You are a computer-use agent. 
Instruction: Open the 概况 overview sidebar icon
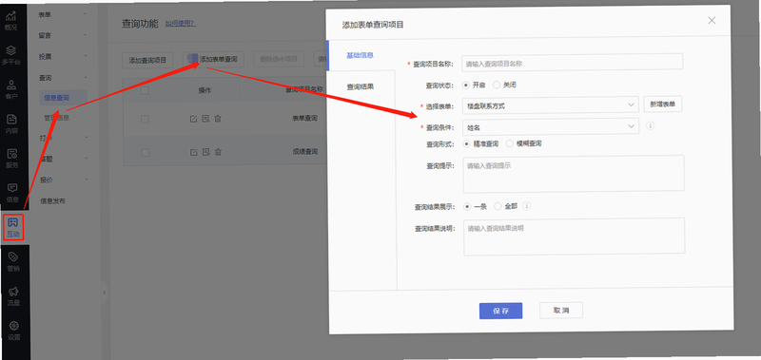pyautogui.click(x=11, y=20)
